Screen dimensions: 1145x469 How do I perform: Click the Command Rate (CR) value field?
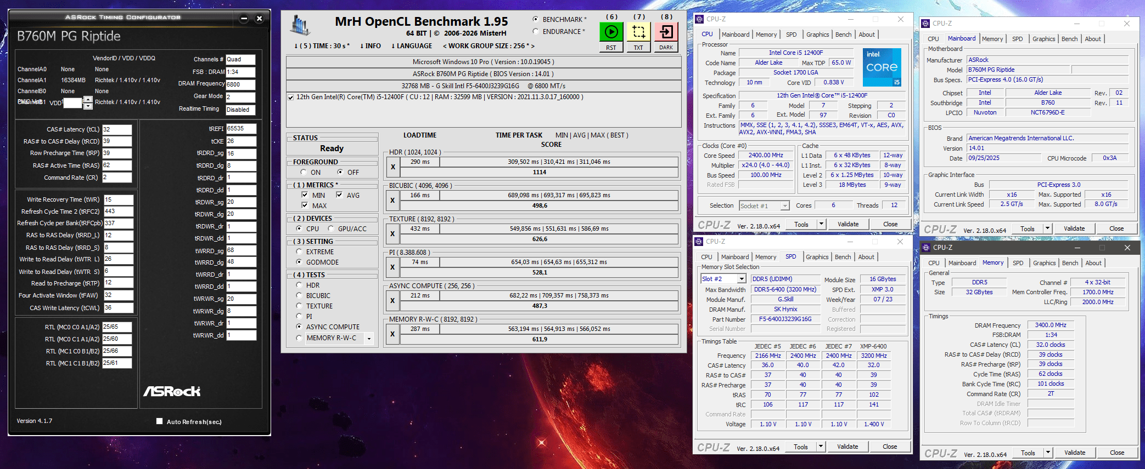117,178
